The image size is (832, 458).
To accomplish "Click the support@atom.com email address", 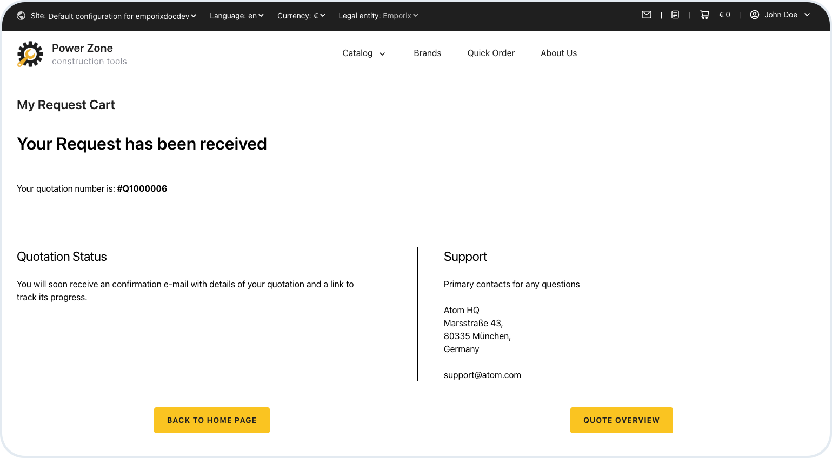I will point(482,375).
